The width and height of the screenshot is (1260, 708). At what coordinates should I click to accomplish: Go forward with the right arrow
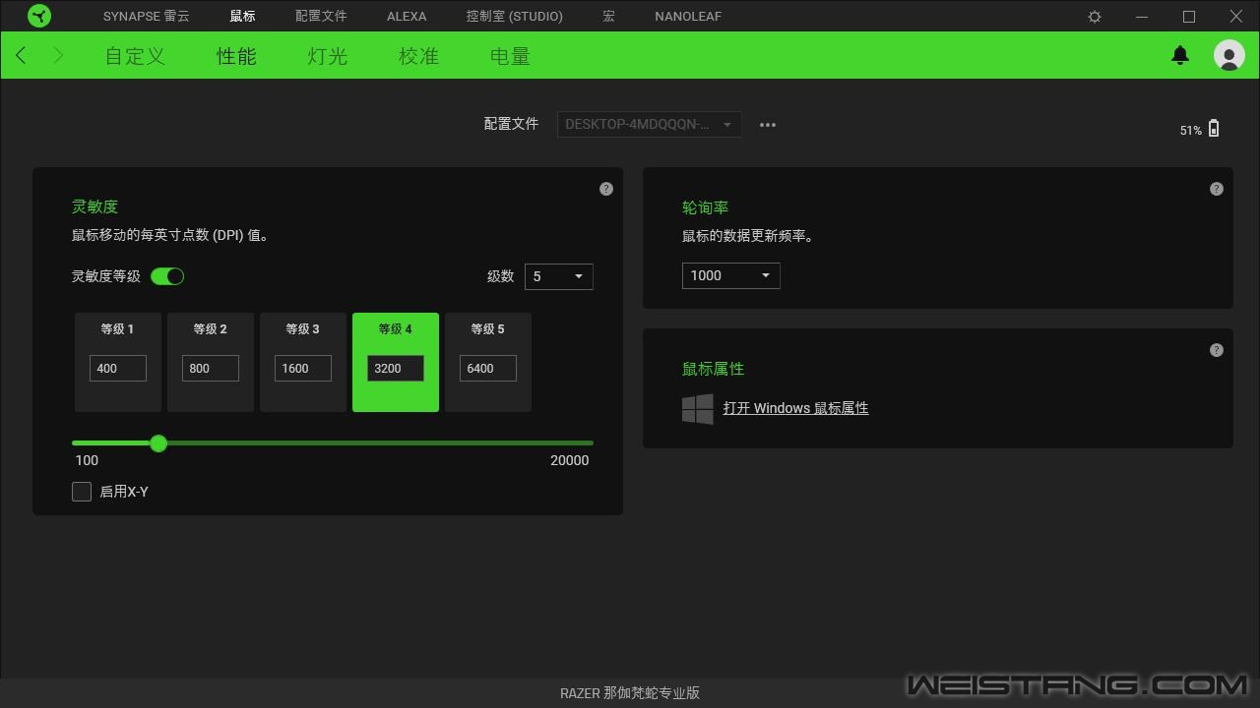click(x=57, y=55)
